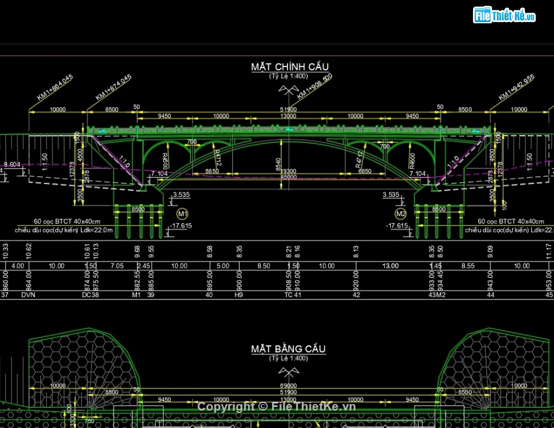Select the circled M2 abutment marker
Image resolution: width=554 pixels, height=428 pixels.
click(401, 213)
